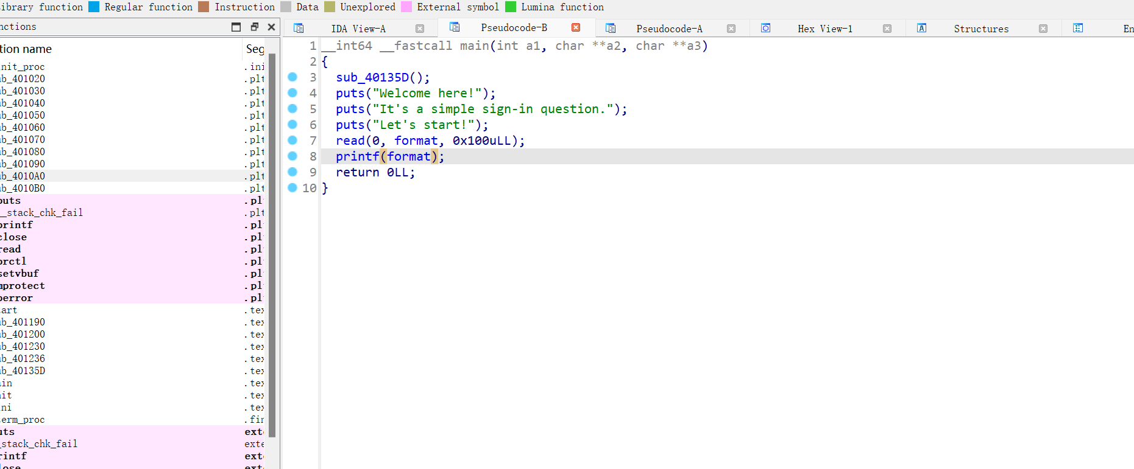Select function row ending in 401020

(133, 78)
